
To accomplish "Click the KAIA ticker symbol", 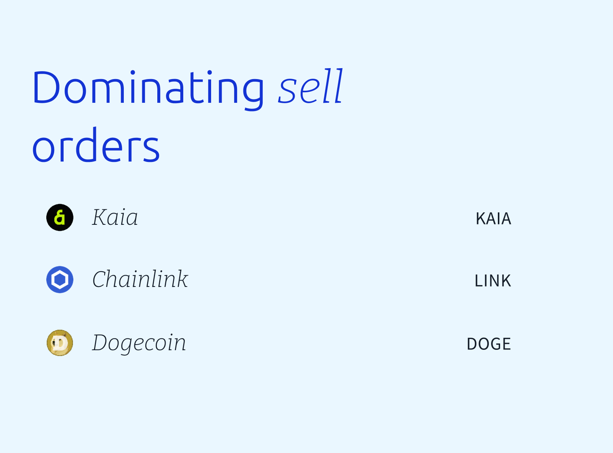I will tap(493, 219).
